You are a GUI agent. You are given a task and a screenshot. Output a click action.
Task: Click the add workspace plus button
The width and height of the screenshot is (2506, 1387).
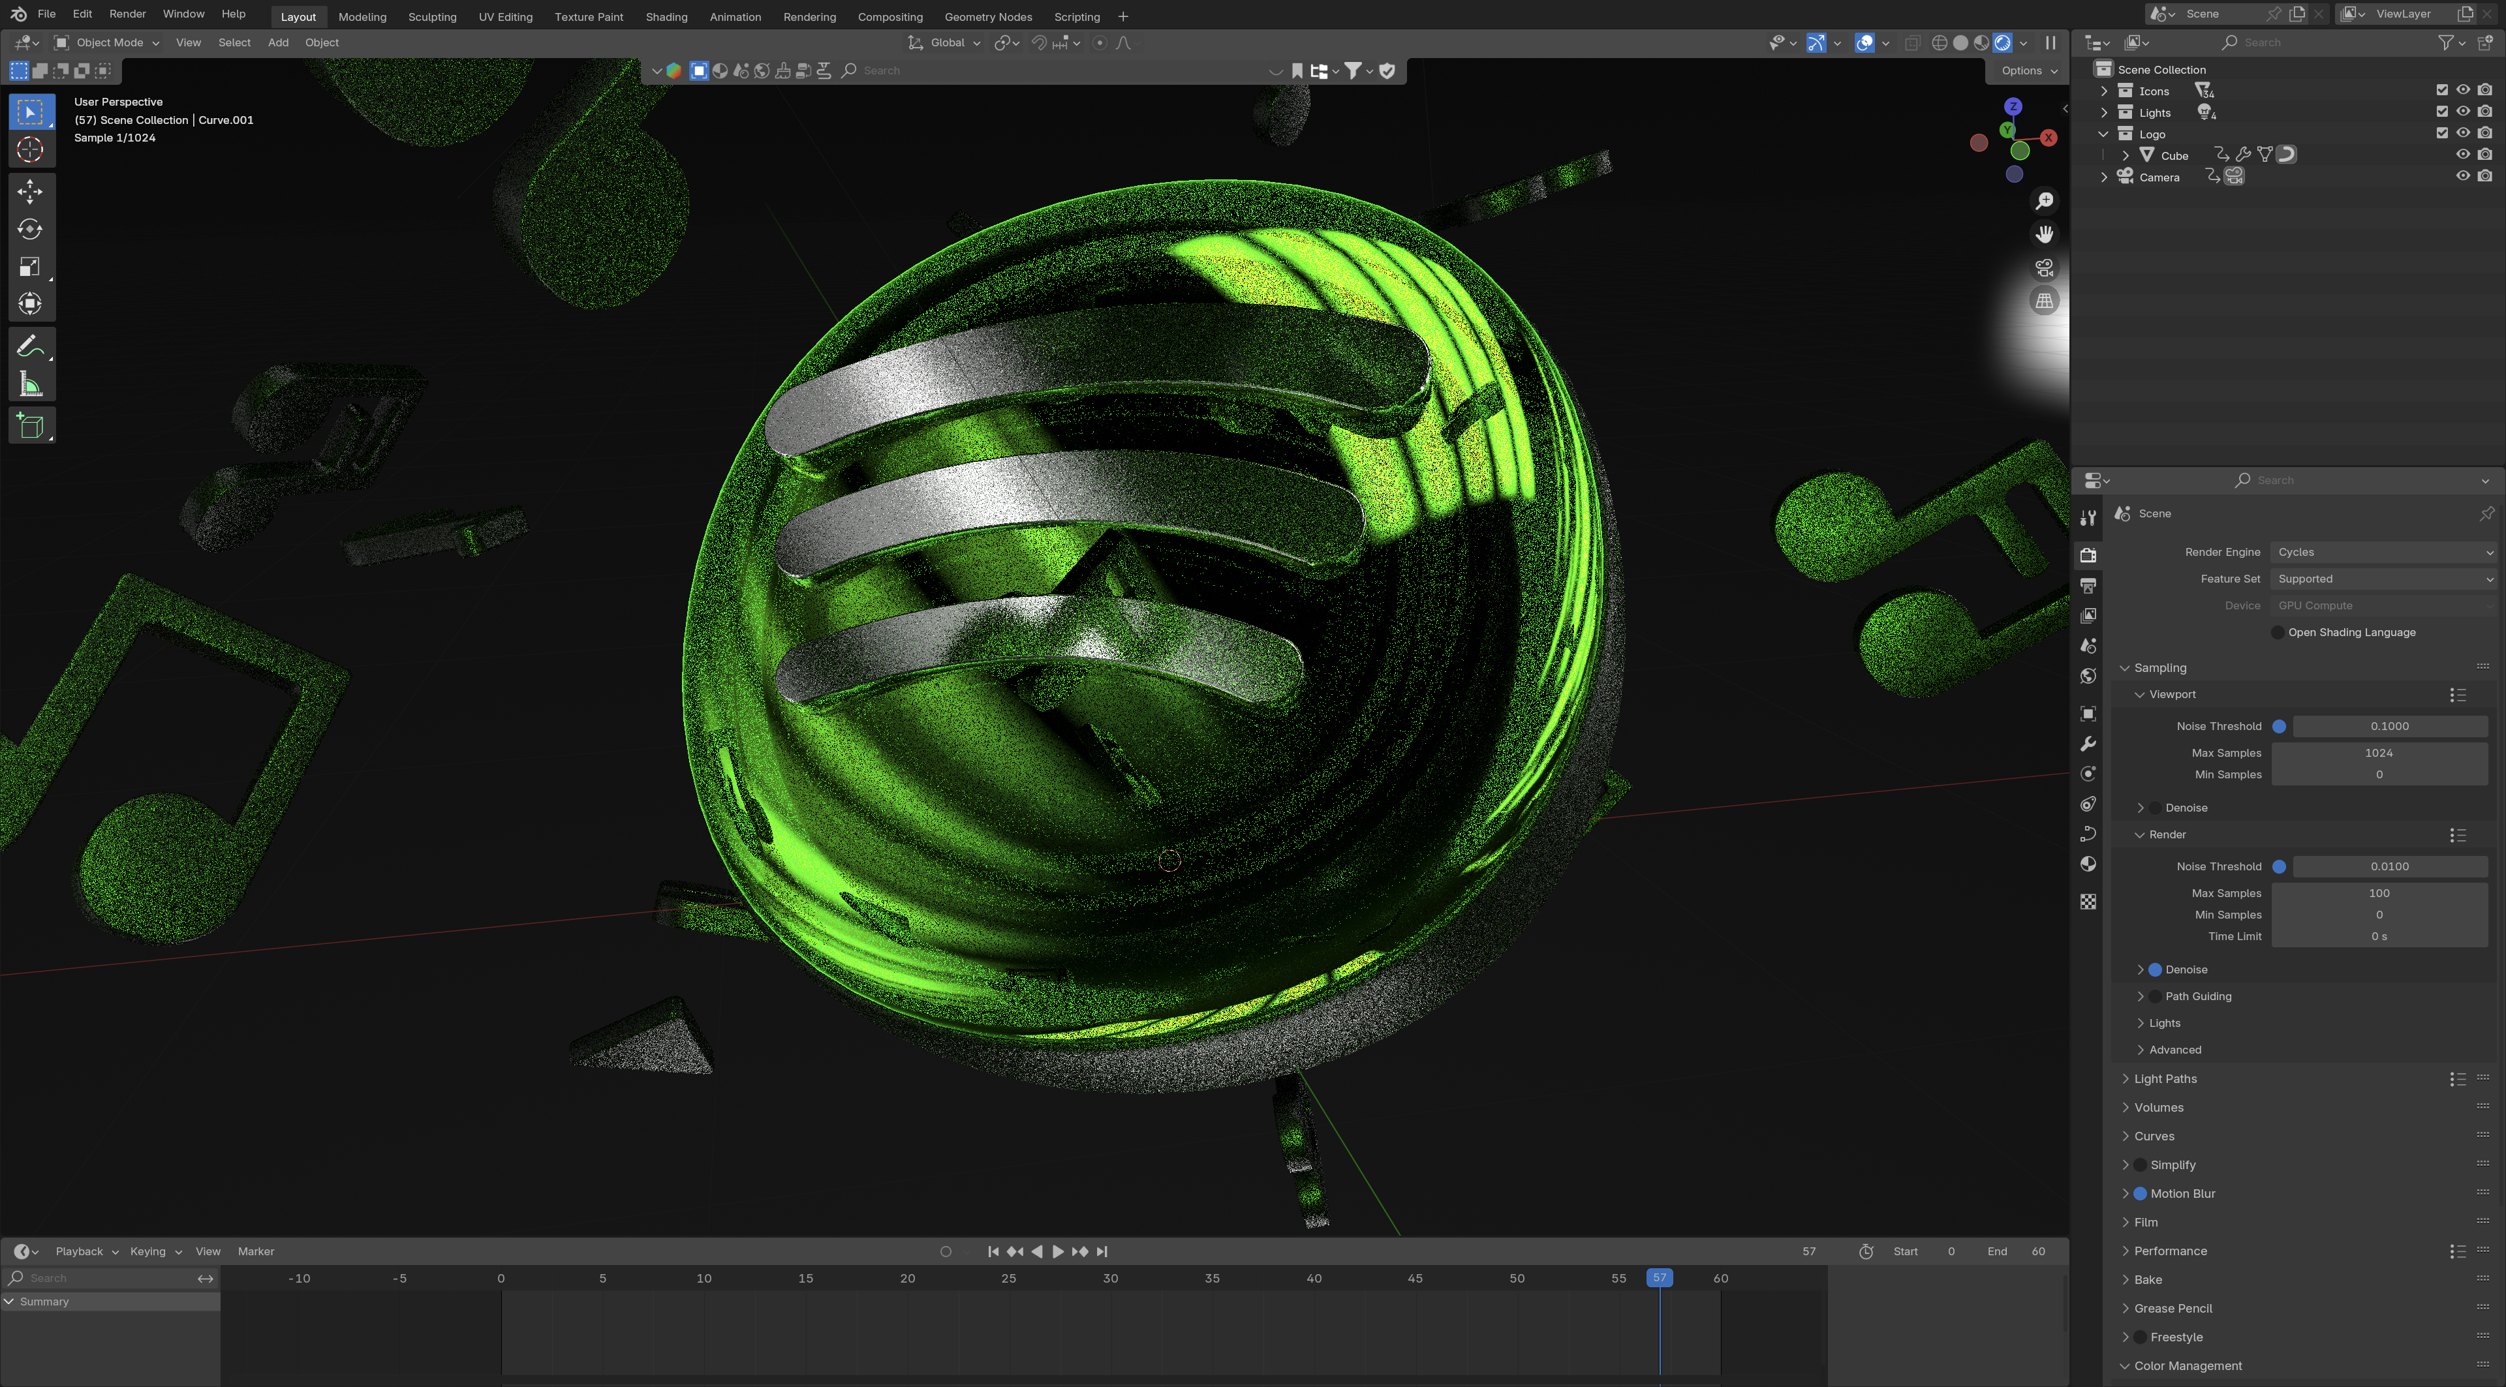pyautogui.click(x=1122, y=16)
